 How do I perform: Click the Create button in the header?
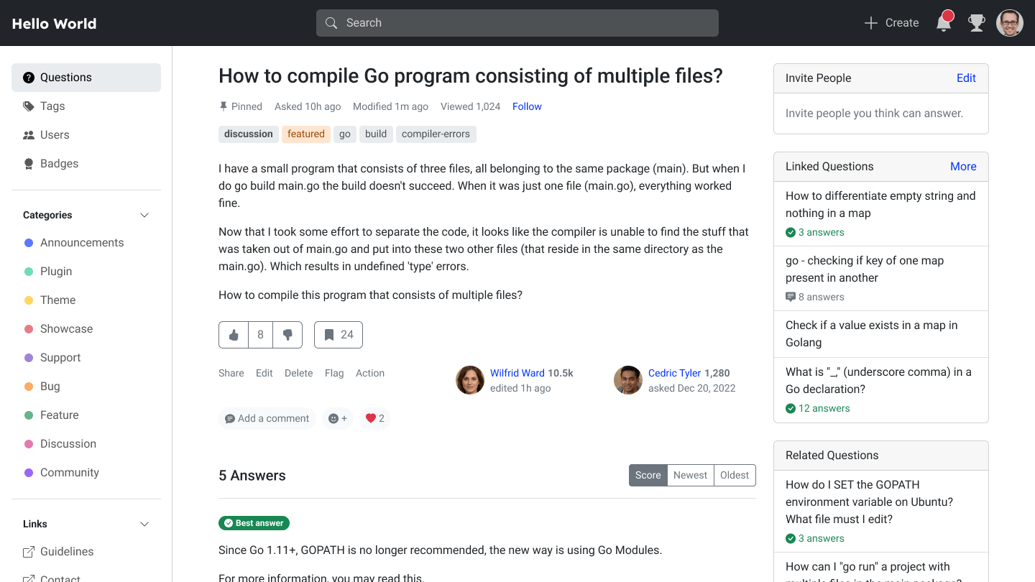[x=891, y=22]
